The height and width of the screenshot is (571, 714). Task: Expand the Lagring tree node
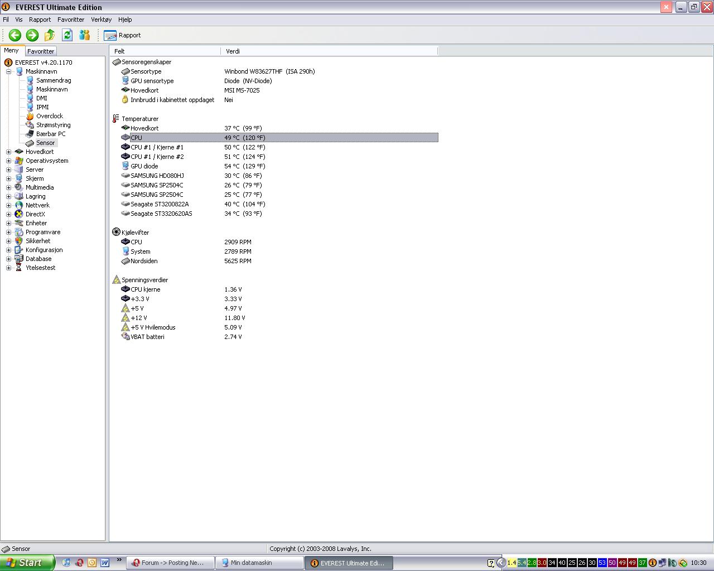[8, 196]
